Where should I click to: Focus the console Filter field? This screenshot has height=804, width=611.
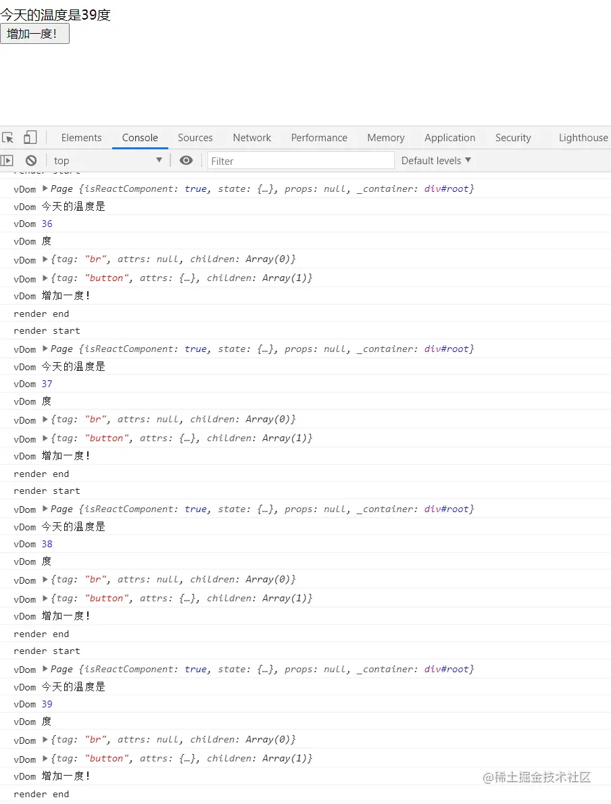click(x=301, y=161)
